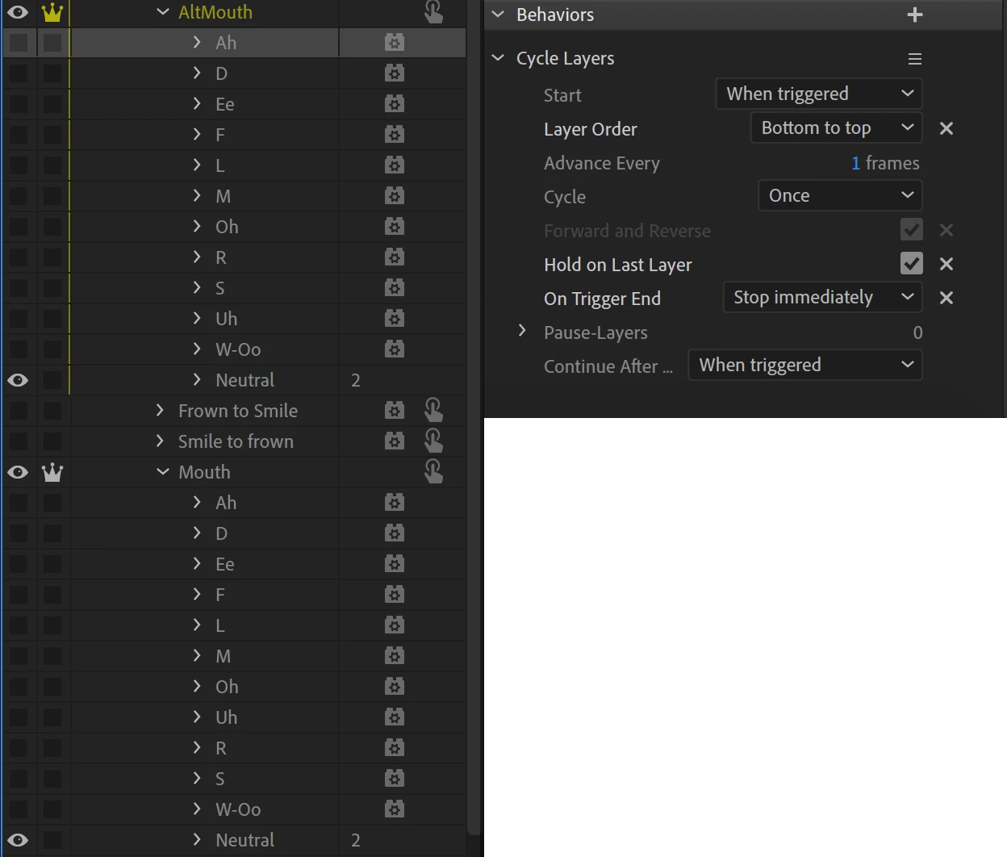Click the behavior tag icon on Mouth Uh

click(x=395, y=717)
